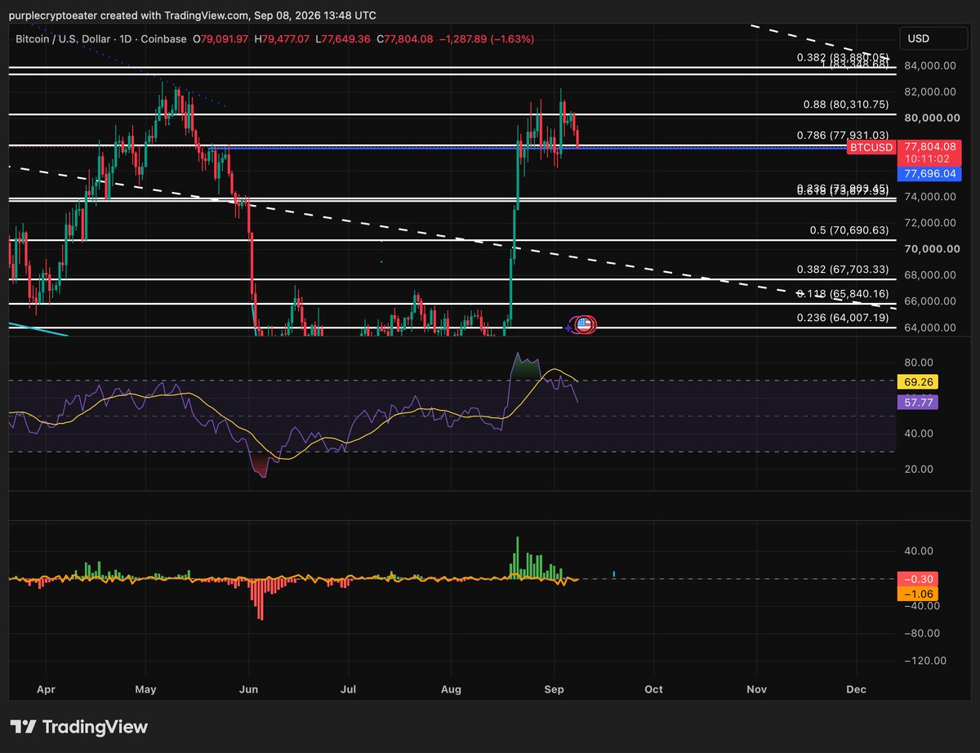The height and width of the screenshot is (753, 980).
Task: Click the Sep label on time axis
Action: pyautogui.click(x=555, y=689)
